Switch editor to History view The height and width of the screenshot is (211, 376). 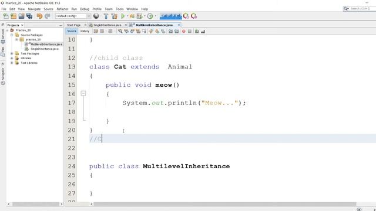(x=85, y=31)
